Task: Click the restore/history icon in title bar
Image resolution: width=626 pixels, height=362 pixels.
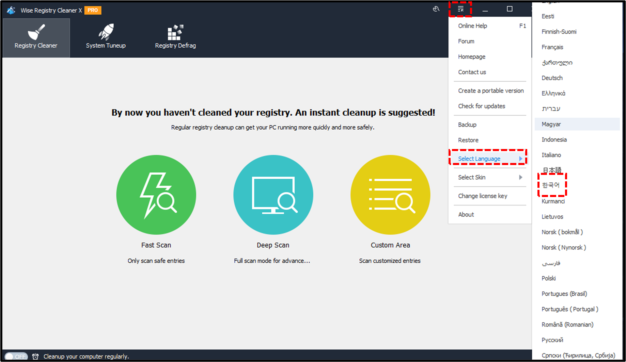Action: (436, 9)
